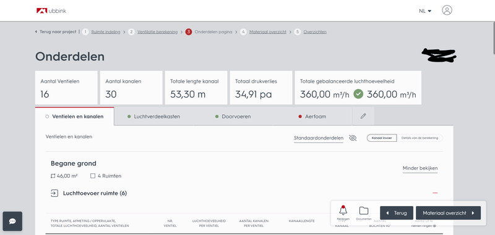
Task: Switch to Luchtverdeelkasten tab
Action: (x=153, y=117)
